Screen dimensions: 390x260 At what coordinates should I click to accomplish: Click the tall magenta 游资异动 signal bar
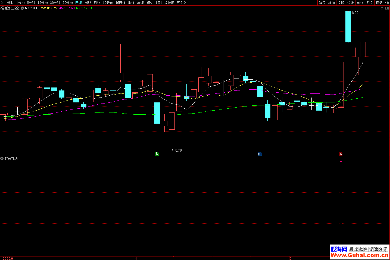tap(341, 203)
